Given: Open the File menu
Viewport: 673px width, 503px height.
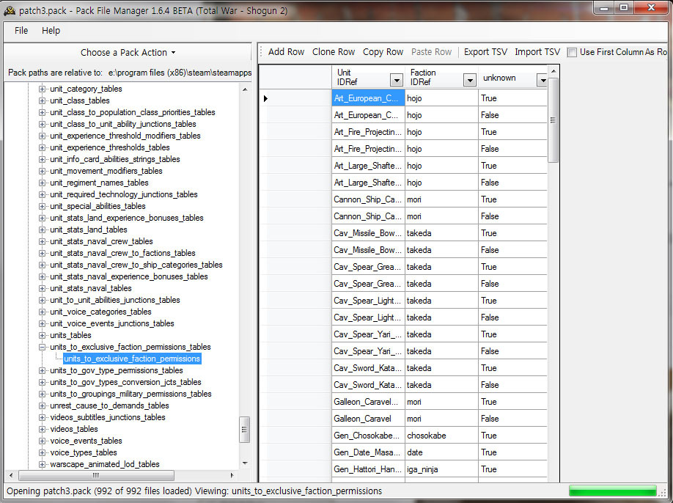Looking at the screenshot, I should click(x=21, y=31).
